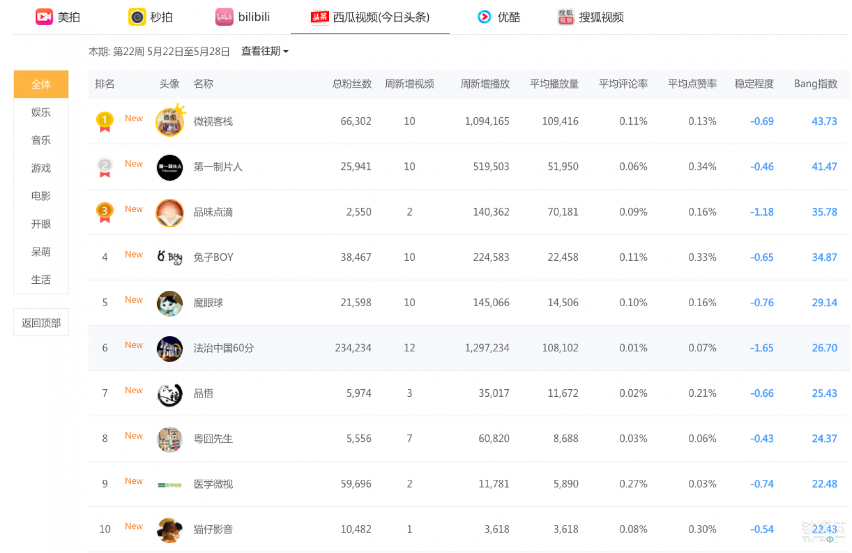Open 第一制片人 black avatar

click(x=170, y=167)
